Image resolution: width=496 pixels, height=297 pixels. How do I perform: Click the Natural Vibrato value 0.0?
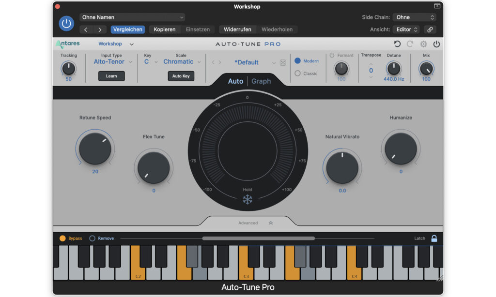(x=342, y=191)
